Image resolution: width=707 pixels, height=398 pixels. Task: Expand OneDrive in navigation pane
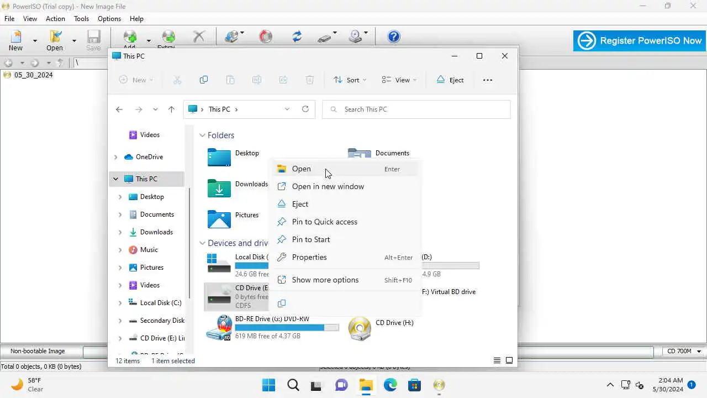tap(115, 157)
